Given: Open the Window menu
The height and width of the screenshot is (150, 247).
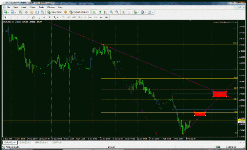Looking at the screenshot, I should [51, 7].
